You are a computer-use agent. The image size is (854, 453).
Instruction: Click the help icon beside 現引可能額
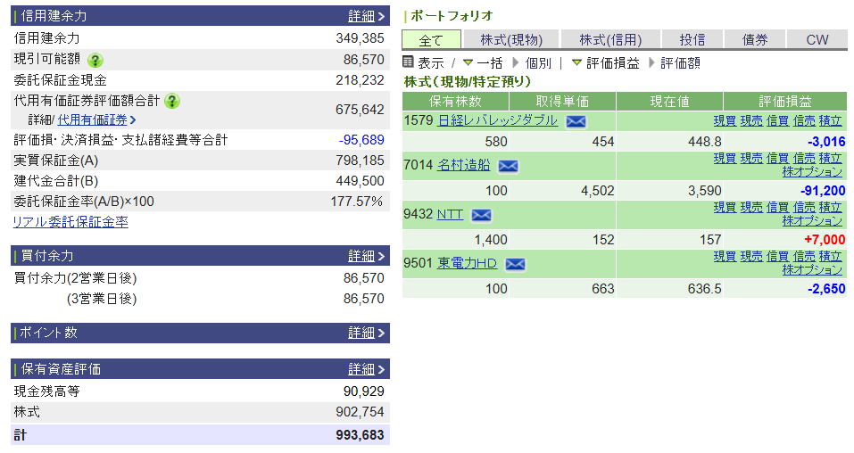[x=95, y=60]
